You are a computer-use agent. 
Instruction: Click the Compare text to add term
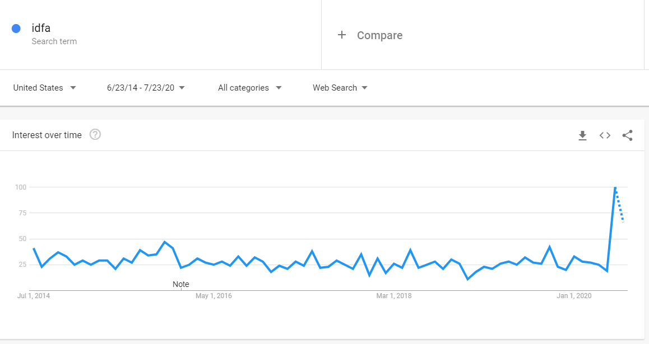pos(379,35)
